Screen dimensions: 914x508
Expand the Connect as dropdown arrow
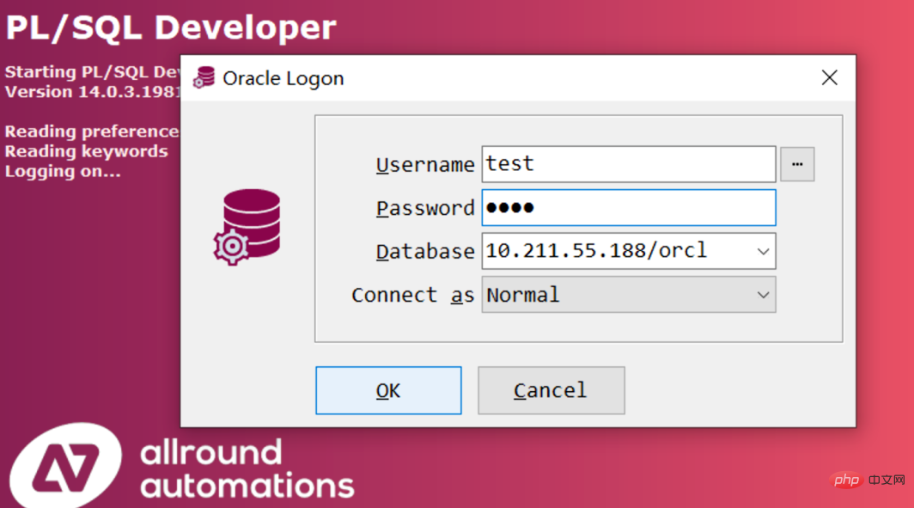click(762, 295)
